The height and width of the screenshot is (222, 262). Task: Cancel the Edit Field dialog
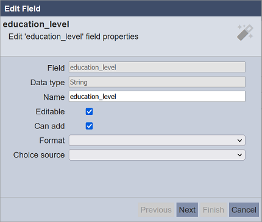tap(244, 210)
